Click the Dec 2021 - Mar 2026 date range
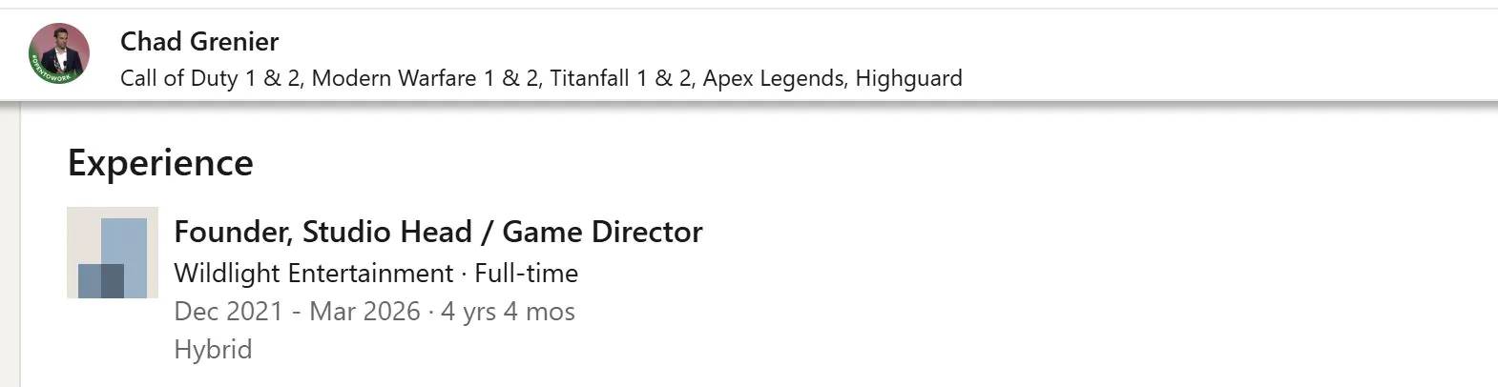 (297, 312)
